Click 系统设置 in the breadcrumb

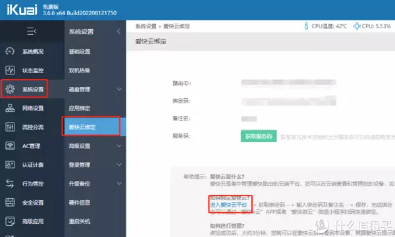pyautogui.click(x=146, y=26)
